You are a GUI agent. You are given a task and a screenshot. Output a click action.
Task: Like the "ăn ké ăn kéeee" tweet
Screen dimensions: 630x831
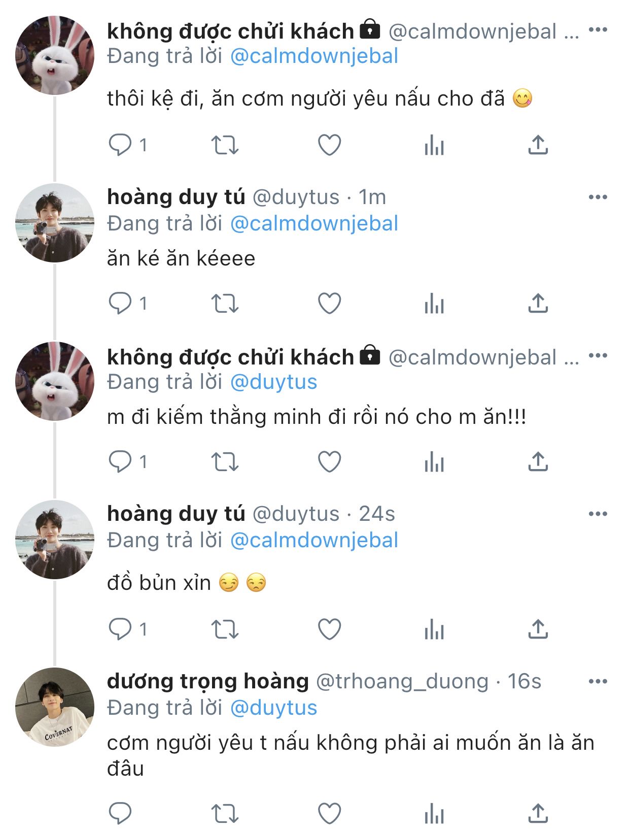329,304
